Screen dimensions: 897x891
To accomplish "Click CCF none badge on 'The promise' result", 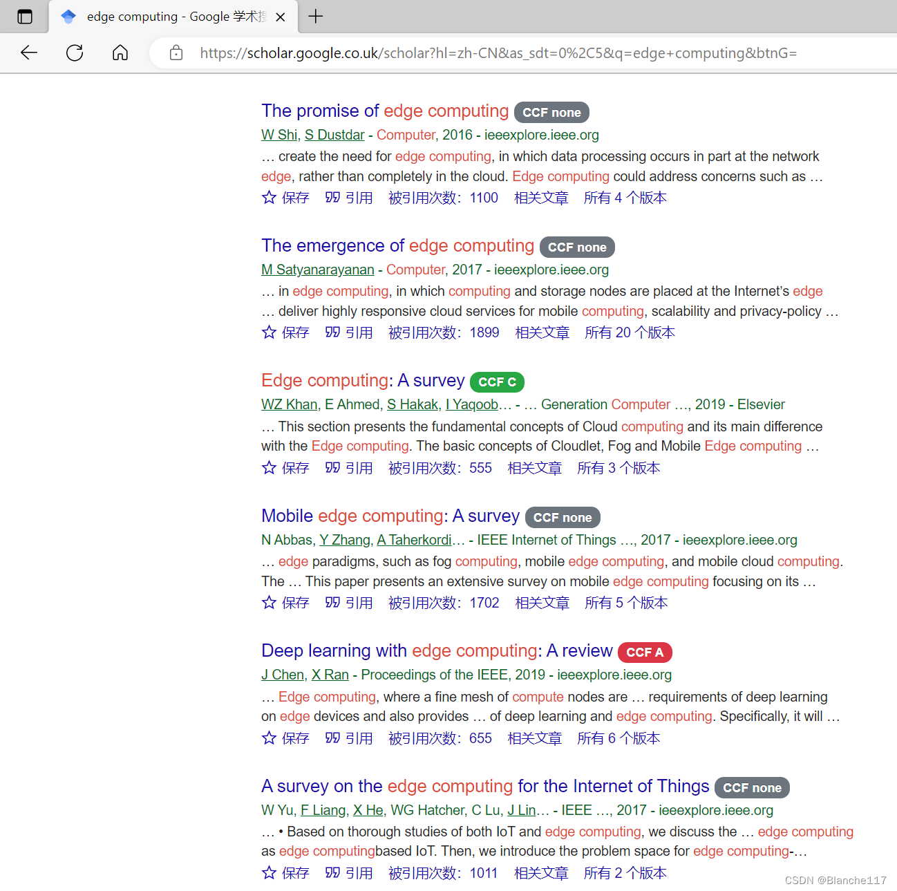I will 551,112.
